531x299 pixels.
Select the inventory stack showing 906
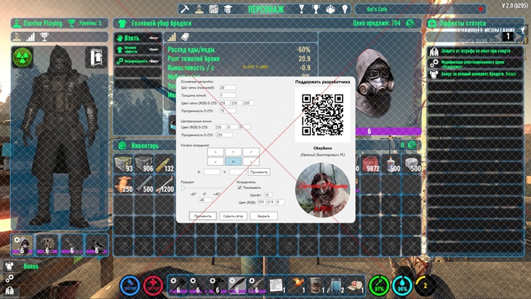[144, 164]
